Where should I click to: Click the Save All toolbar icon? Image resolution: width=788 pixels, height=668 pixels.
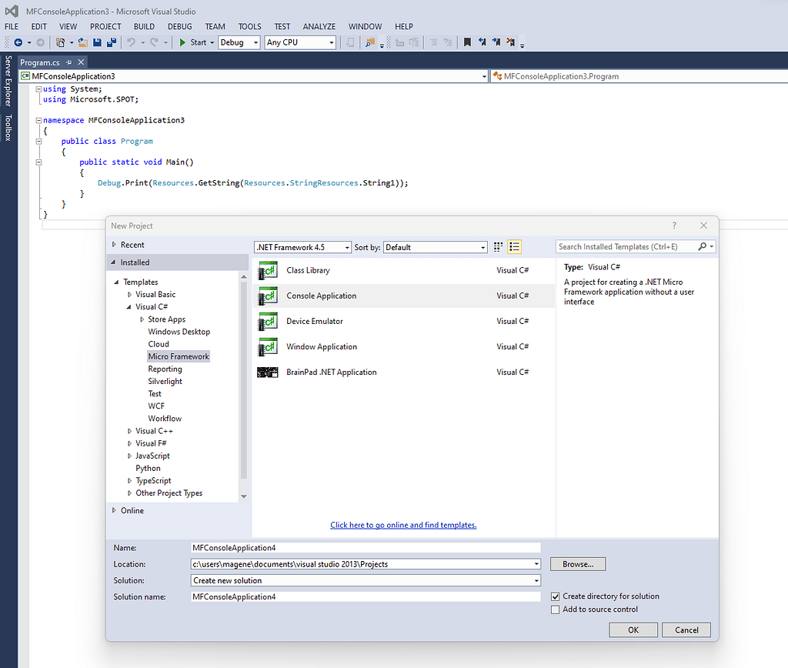[x=112, y=42]
